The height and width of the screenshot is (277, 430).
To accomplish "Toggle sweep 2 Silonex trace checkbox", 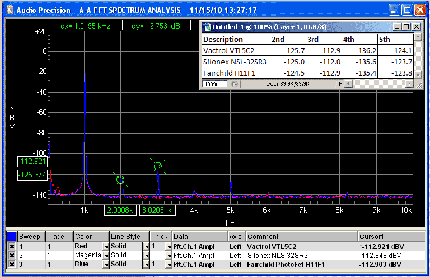I will pyautogui.click(x=12, y=255).
